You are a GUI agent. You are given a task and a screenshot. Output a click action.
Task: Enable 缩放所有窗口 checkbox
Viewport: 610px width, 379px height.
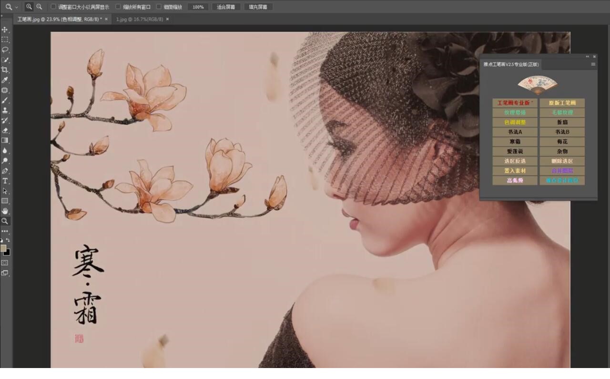(118, 7)
